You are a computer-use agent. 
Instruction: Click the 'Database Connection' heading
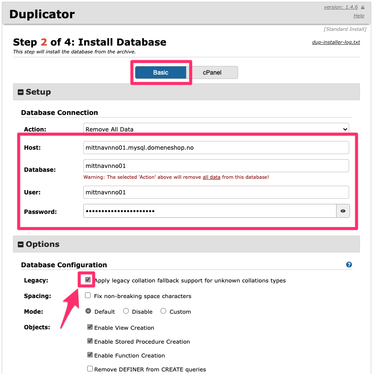pyautogui.click(x=59, y=112)
